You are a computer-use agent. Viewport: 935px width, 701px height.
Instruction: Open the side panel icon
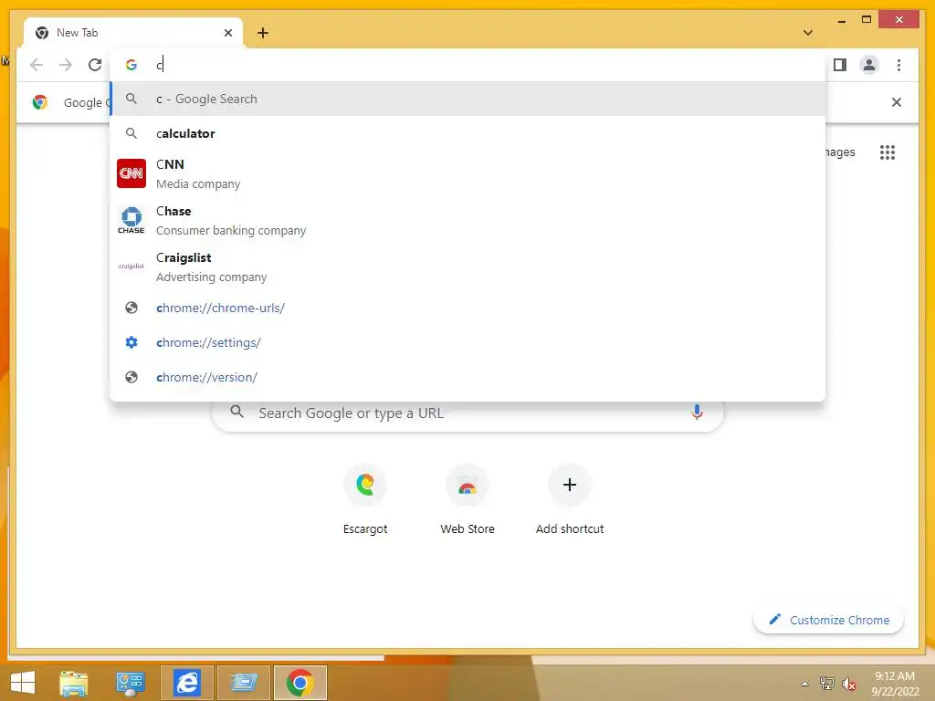click(840, 65)
